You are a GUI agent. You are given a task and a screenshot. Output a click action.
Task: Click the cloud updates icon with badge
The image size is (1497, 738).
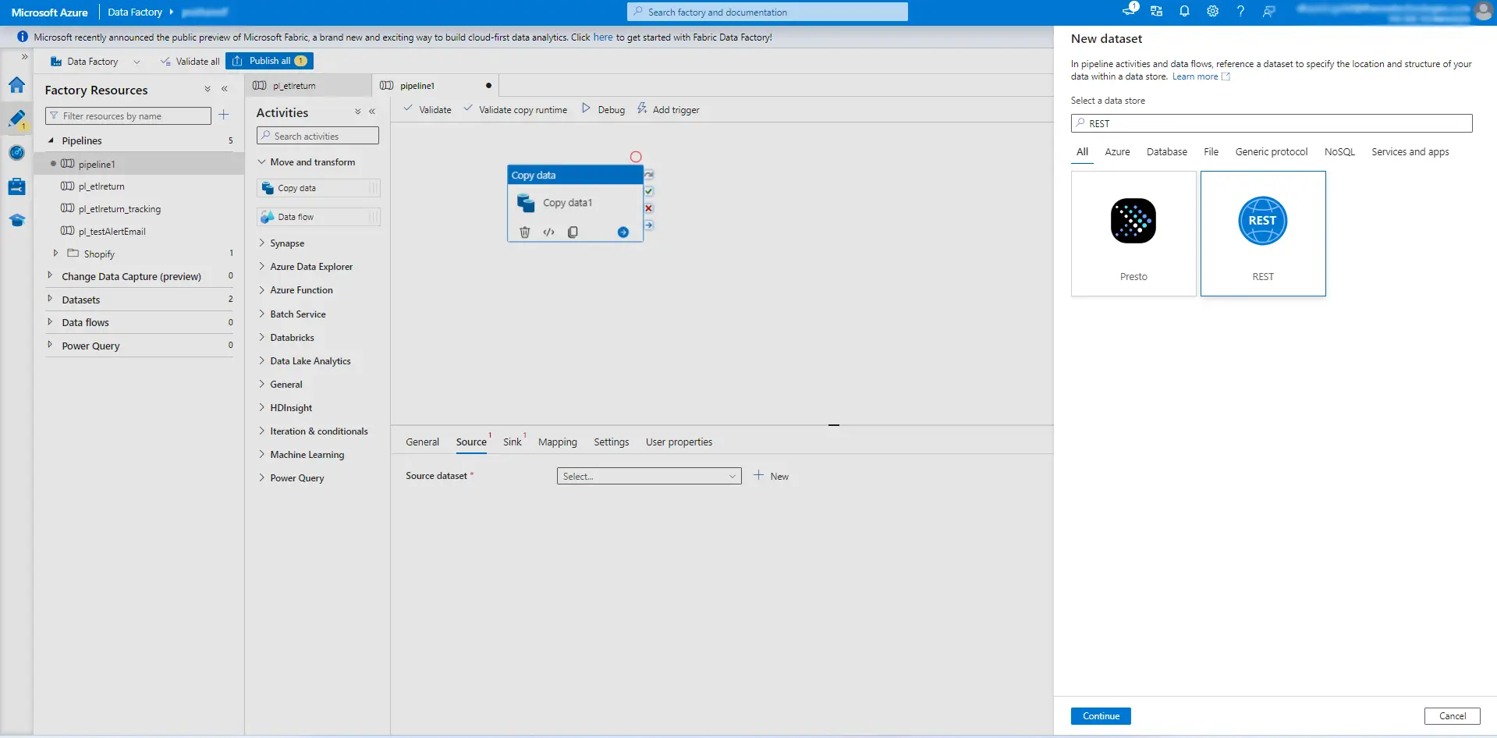click(x=1130, y=10)
